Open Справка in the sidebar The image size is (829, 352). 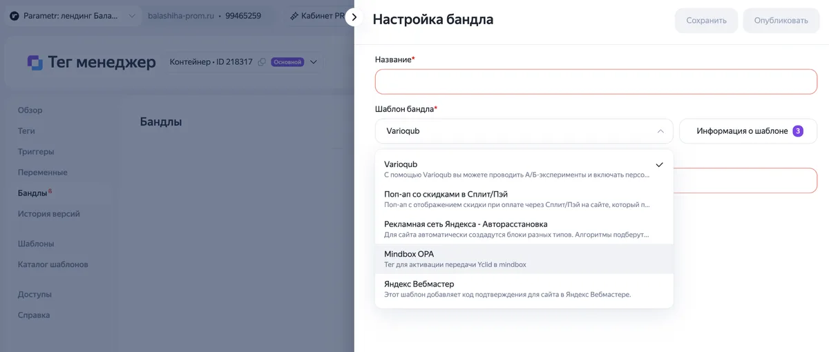[x=34, y=315]
